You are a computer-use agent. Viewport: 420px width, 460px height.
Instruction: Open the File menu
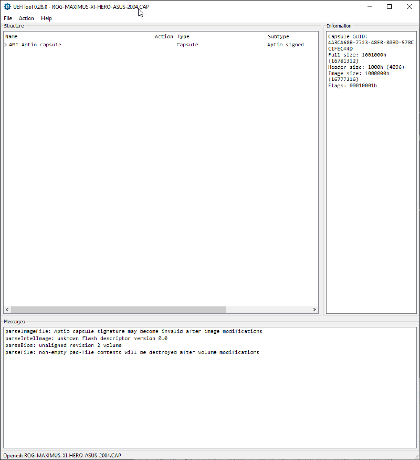pyautogui.click(x=8, y=18)
